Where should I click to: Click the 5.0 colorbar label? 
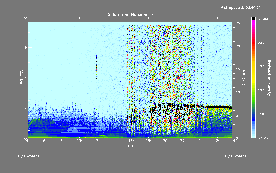coord(262,114)
